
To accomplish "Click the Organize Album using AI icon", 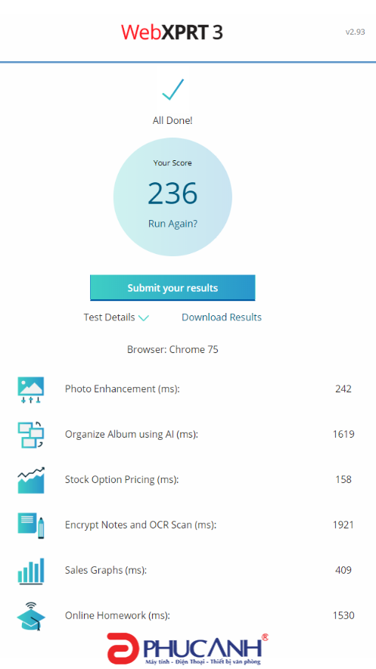I will click(31, 435).
